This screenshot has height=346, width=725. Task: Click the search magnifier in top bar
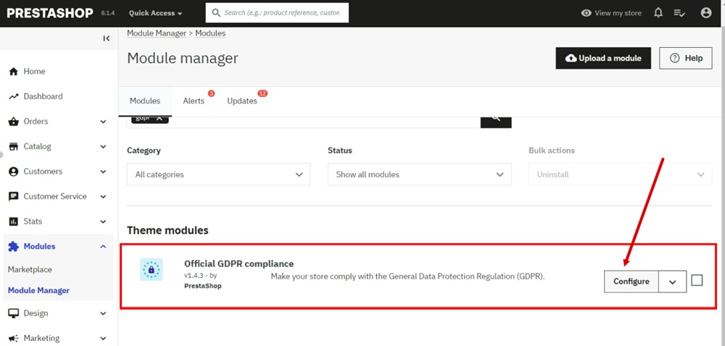point(216,13)
